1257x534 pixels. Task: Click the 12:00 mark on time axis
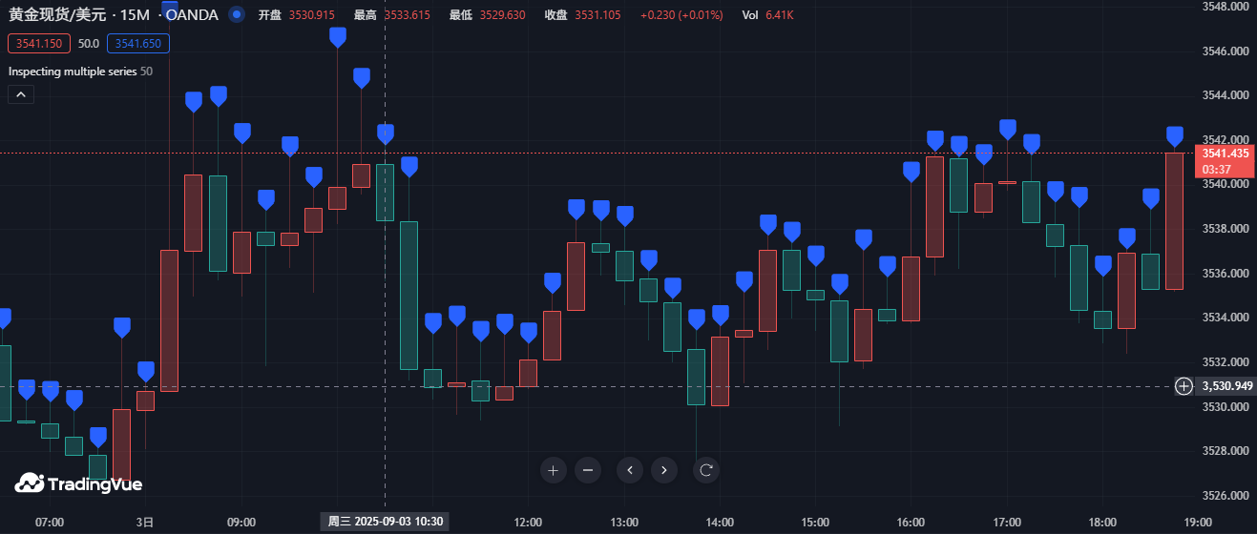coord(528,522)
